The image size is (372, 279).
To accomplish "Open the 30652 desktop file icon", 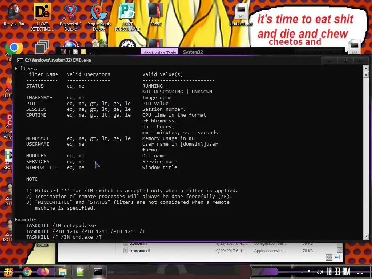I will [x=155, y=14].
